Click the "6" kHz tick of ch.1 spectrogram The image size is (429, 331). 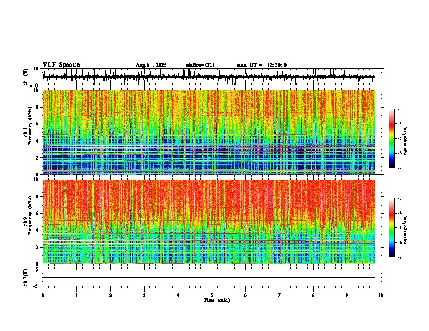[x=38, y=124]
